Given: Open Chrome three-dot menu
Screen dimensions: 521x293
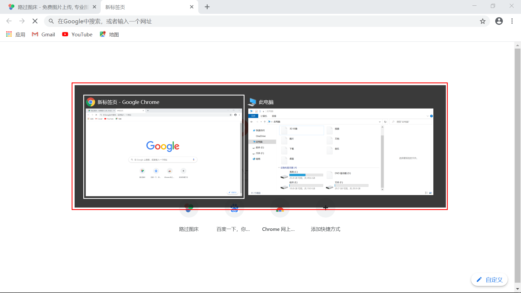Looking at the screenshot, I should (x=512, y=21).
